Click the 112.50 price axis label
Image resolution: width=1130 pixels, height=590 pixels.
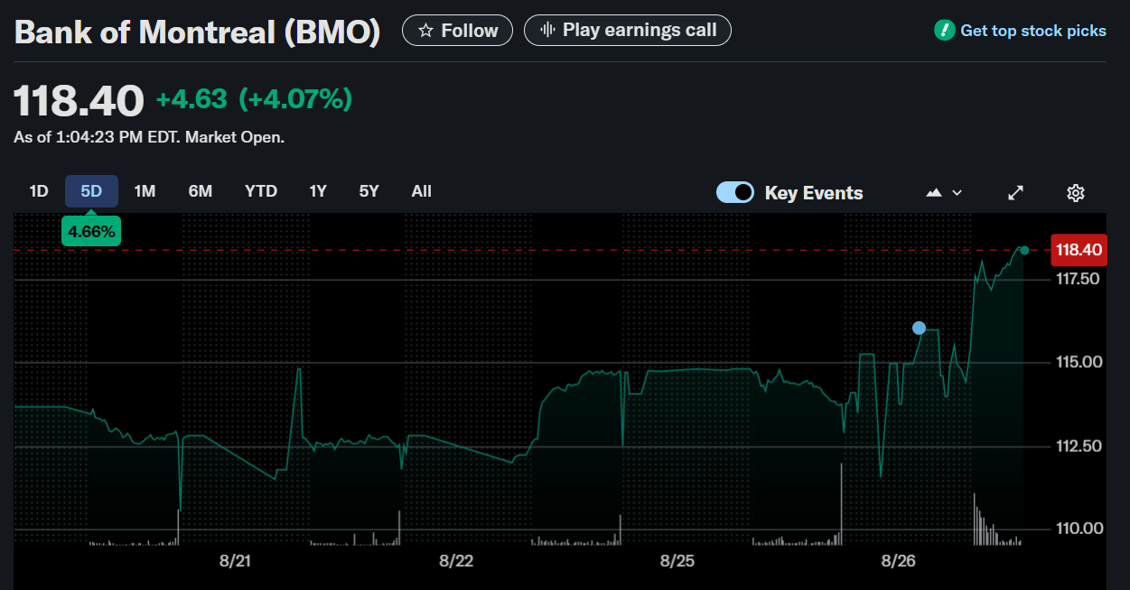click(x=1079, y=446)
